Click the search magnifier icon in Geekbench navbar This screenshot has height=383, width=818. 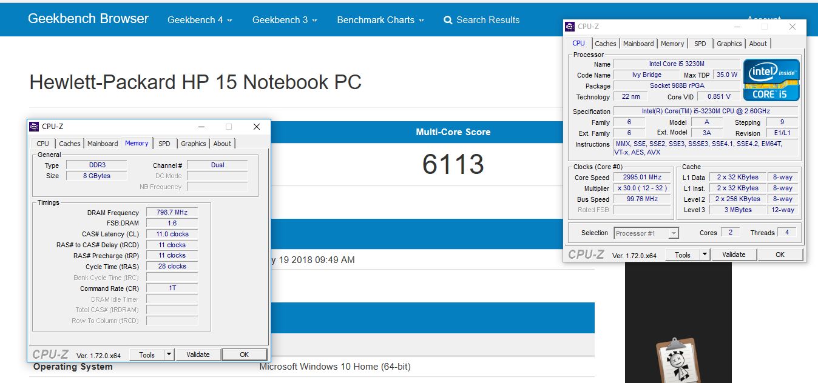click(448, 20)
